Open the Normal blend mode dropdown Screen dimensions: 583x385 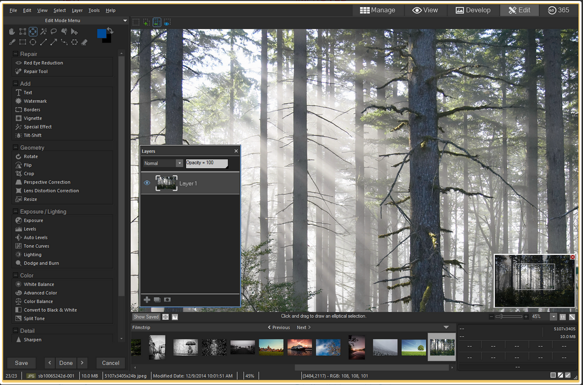coord(163,163)
